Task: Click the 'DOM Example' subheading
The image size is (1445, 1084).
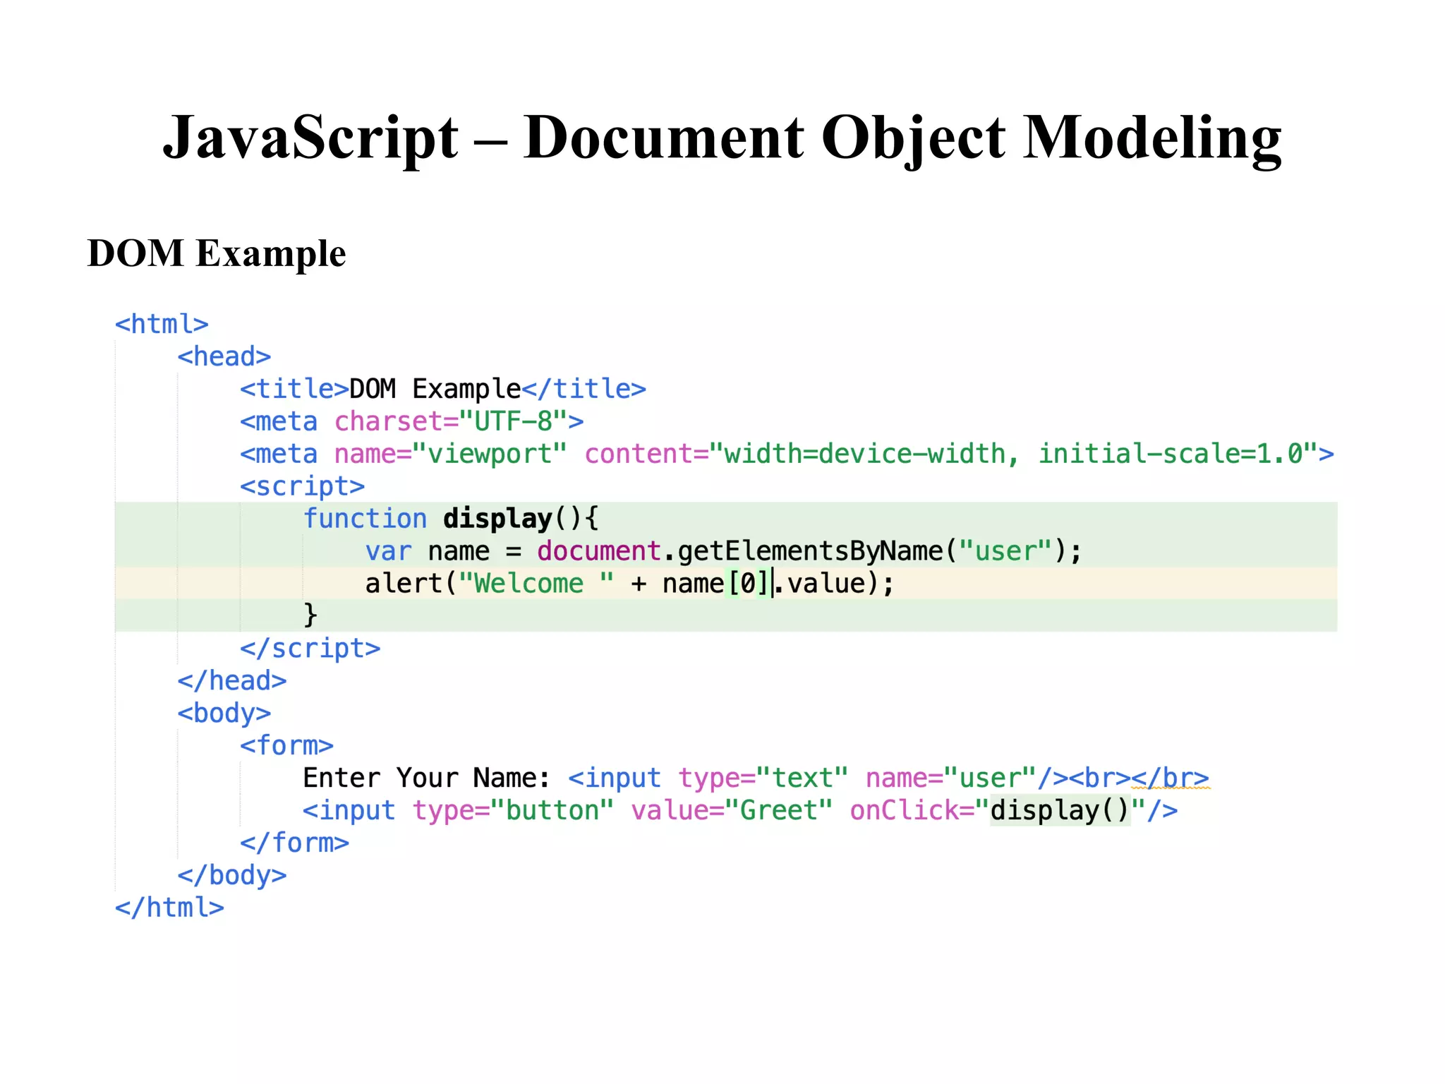Action: point(217,253)
